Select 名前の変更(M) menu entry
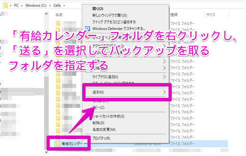 pyautogui.click(x=104, y=130)
